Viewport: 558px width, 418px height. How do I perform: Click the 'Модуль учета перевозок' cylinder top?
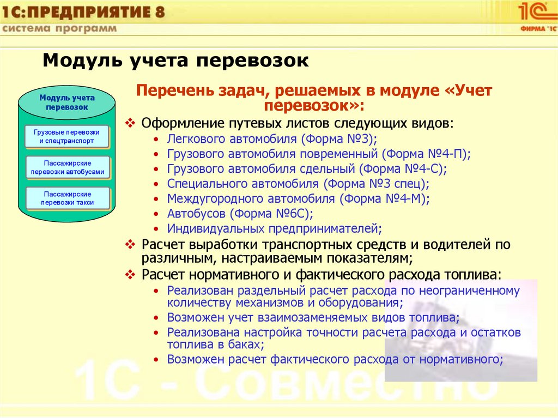(x=67, y=102)
